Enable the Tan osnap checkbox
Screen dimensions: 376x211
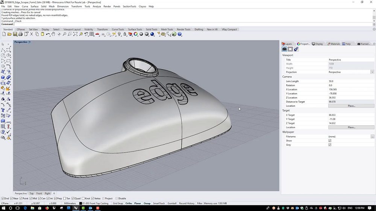65,199
